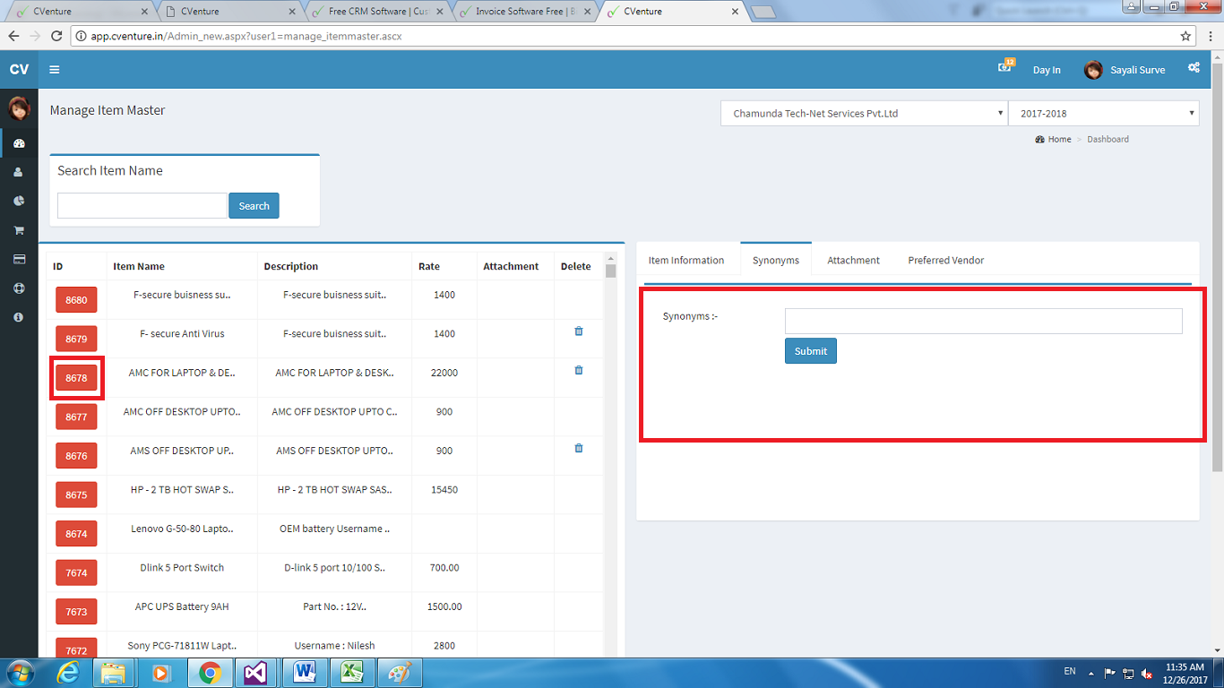This screenshot has height=688, width=1224.
Task: Click the Dashboard breadcrumb text
Action: pyautogui.click(x=1108, y=140)
